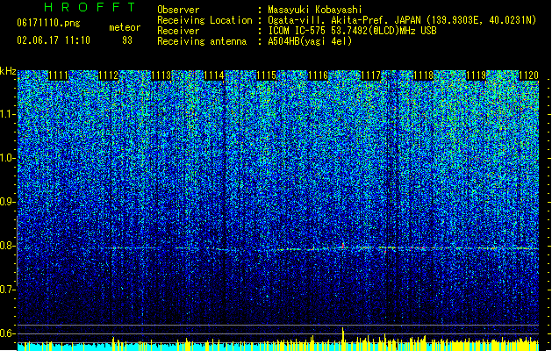Click the 1111 time marker
552x351 pixels.
pos(58,75)
